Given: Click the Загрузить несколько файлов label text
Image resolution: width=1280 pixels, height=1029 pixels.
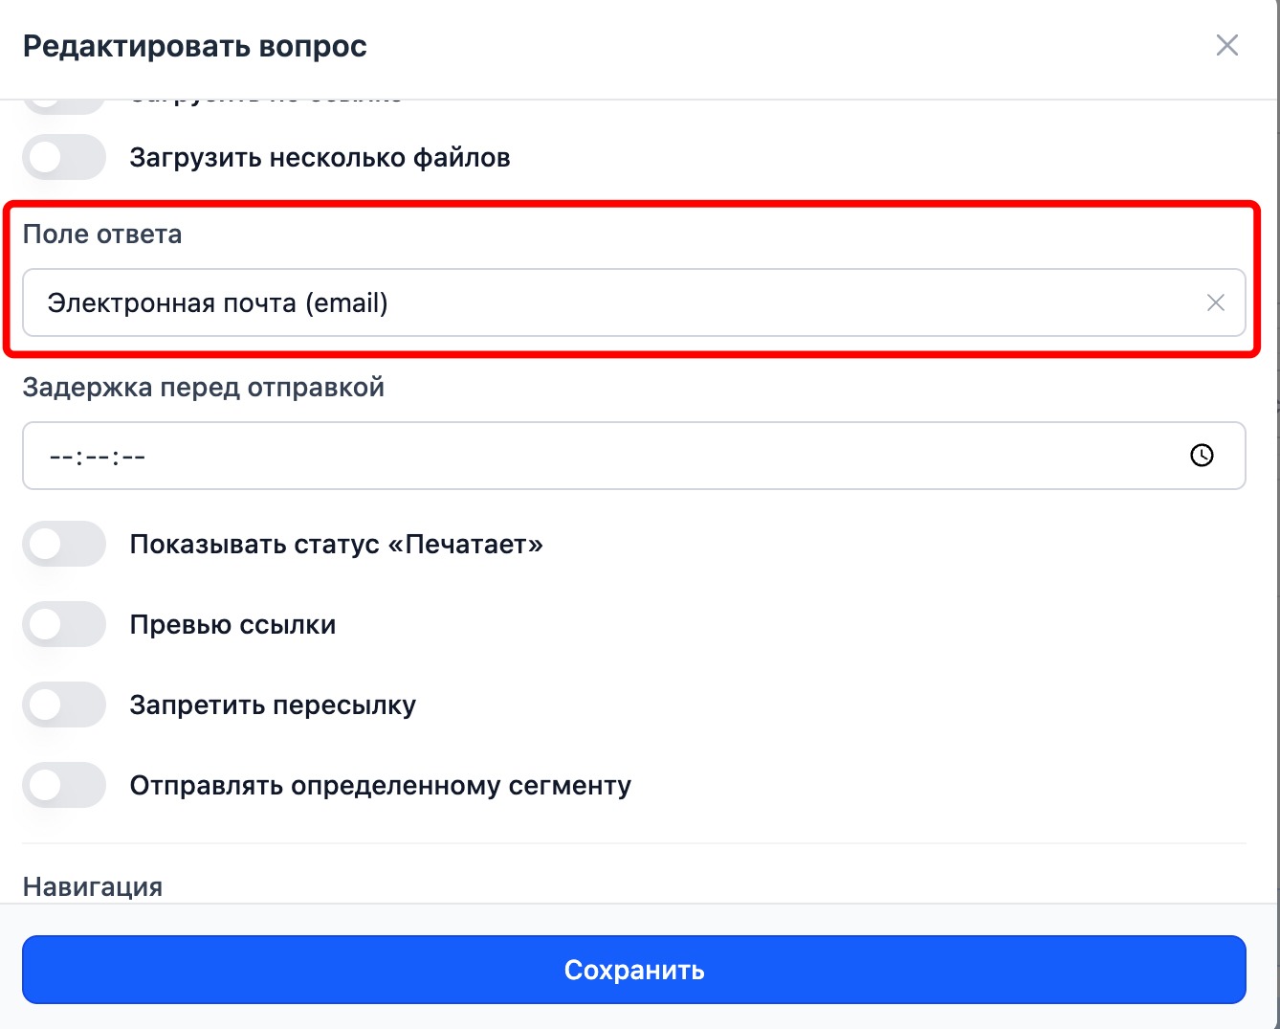Looking at the screenshot, I should [x=320, y=158].
